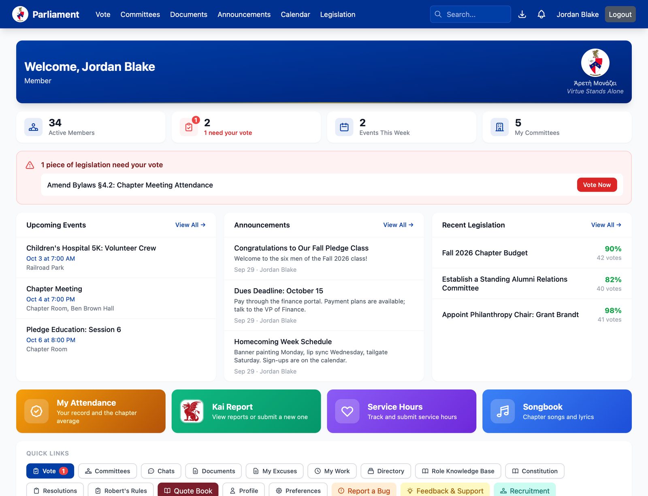Click Vote quick link with badge
This screenshot has width=648, height=496.
point(50,471)
